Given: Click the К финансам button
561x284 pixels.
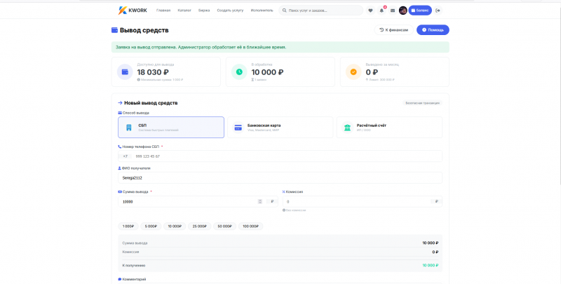Looking at the screenshot, I should (x=394, y=29).
